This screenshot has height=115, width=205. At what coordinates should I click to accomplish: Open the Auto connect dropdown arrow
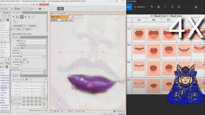(x=25, y=26)
